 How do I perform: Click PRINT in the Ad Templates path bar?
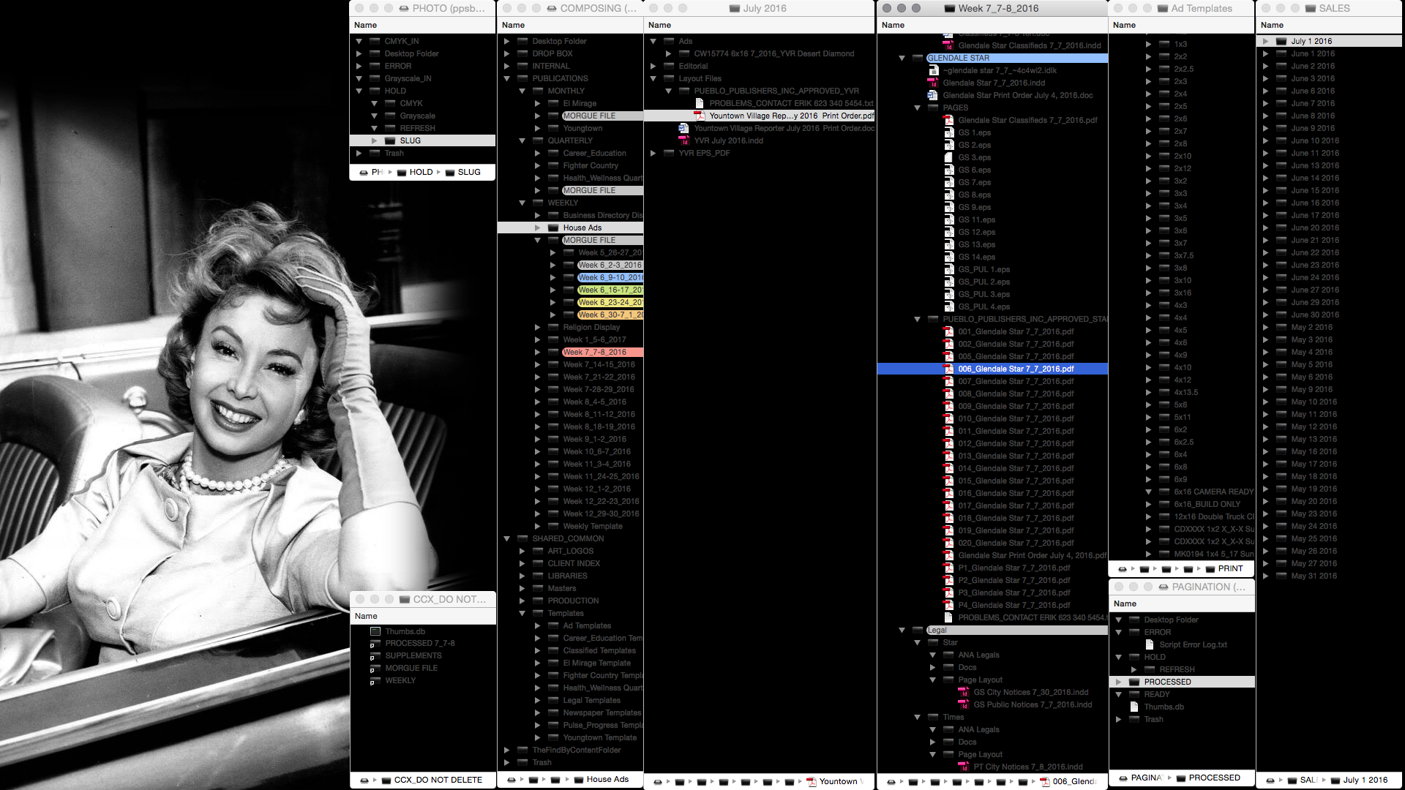click(x=1230, y=569)
